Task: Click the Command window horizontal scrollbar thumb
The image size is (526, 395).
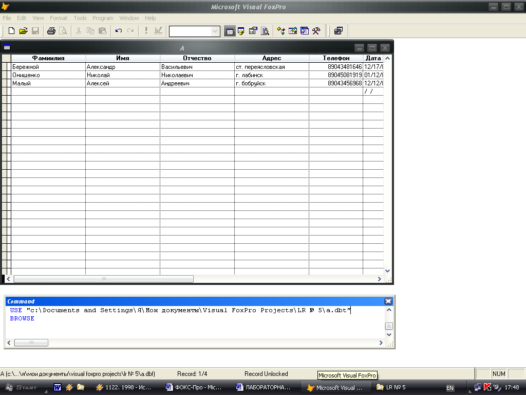Action: point(31,343)
